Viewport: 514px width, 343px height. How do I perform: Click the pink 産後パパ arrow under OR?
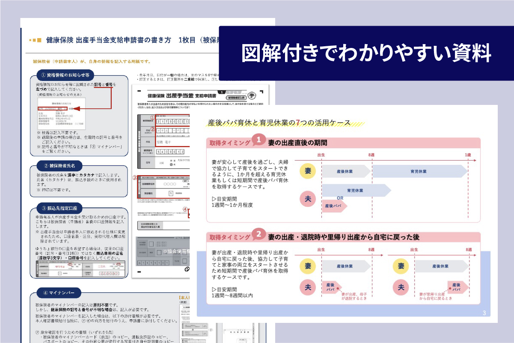point(334,206)
